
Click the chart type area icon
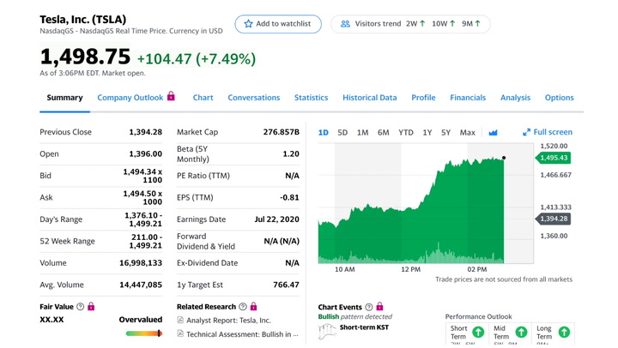[x=493, y=133]
